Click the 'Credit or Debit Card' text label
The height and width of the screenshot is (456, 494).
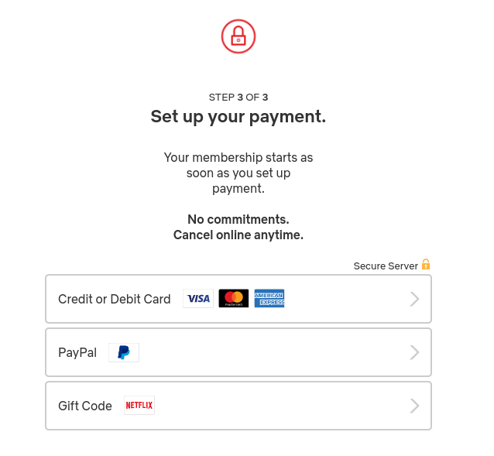click(115, 299)
